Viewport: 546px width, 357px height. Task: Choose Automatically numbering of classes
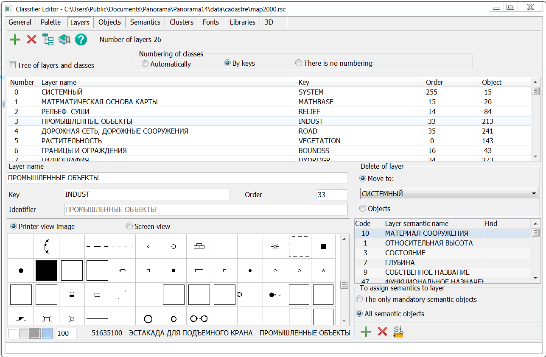tap(146, 64)
